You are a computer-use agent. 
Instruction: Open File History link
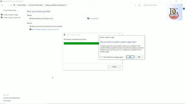pyautogui.click(x=7, y=101)
